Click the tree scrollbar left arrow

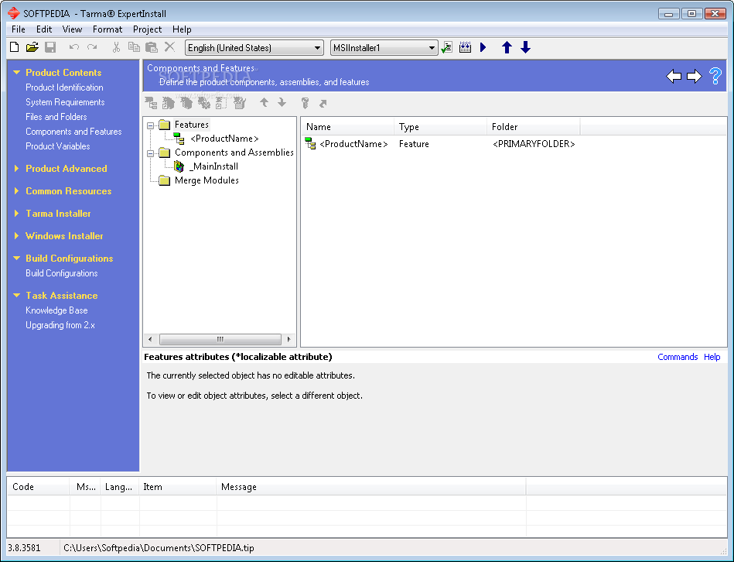click(x=150, y=339)
